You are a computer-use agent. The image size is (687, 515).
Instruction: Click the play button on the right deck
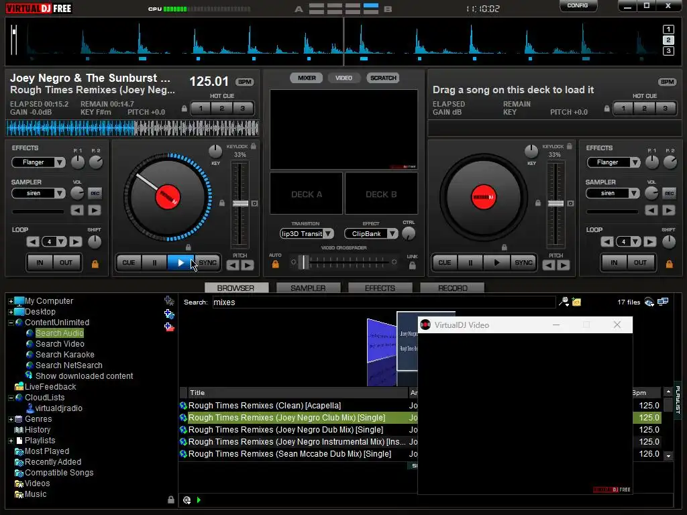click(x=496, y=263)
